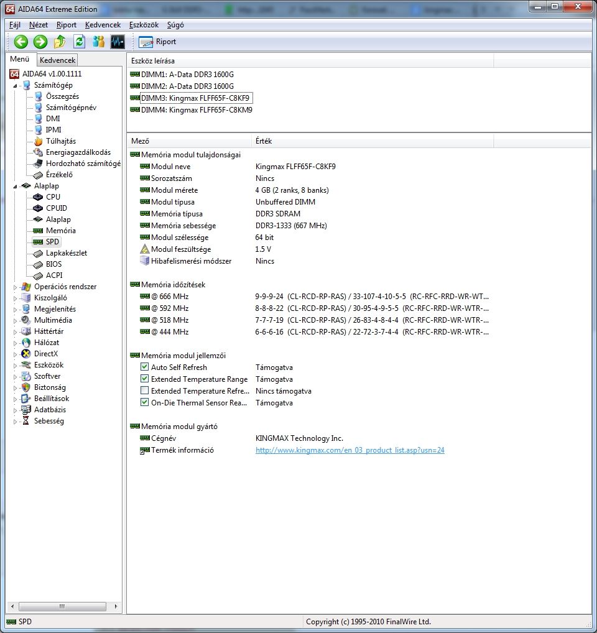The height and width of the screenshot is (633, 597).
Task: Click the Lapkakészlet chipset icon
Action: (38, 253)
